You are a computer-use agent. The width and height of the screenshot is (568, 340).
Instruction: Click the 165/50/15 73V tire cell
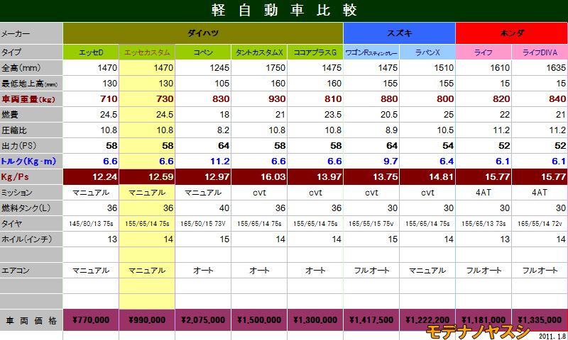(x=203, y=224)
